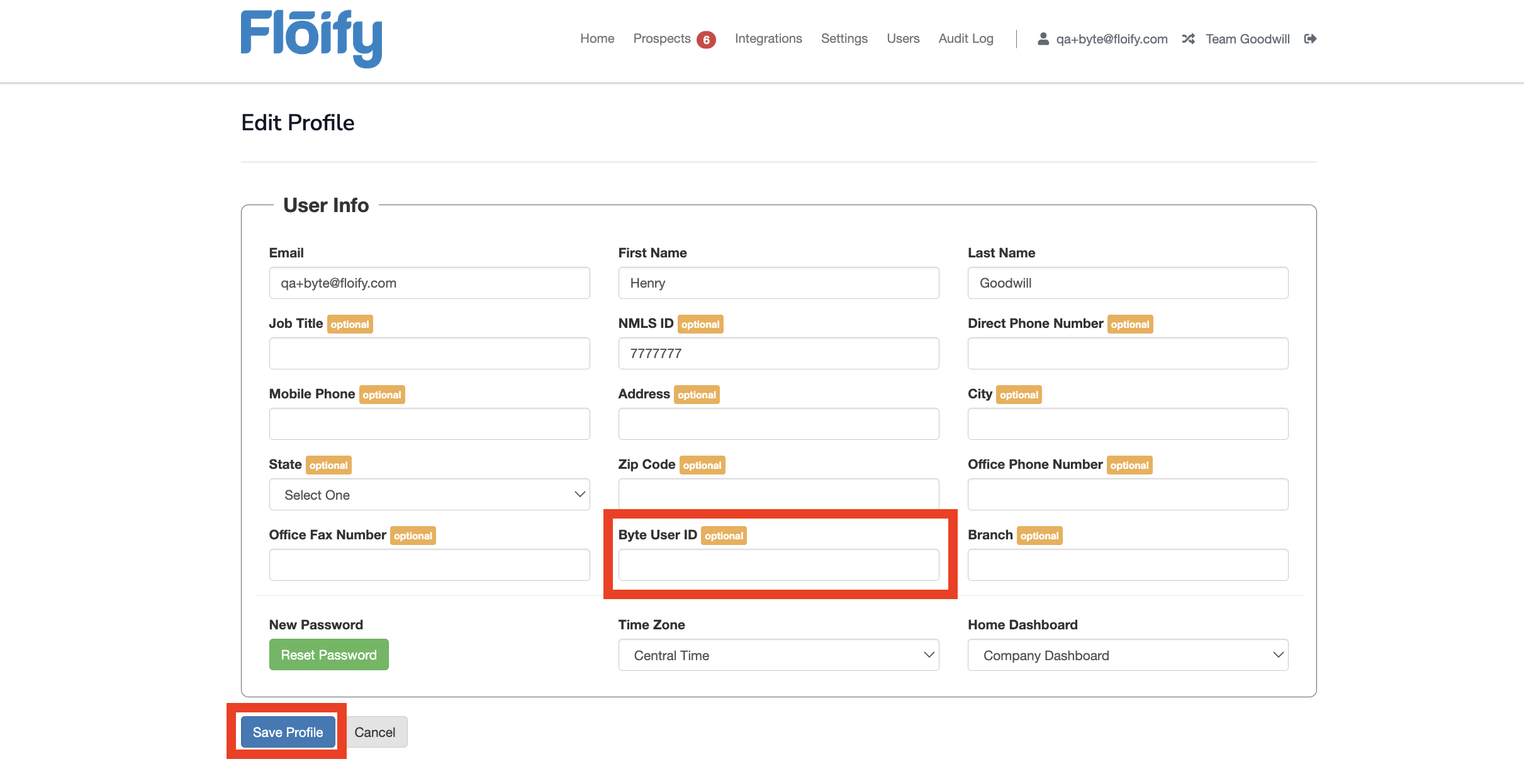Open the Audit Log page

point(965,38)
